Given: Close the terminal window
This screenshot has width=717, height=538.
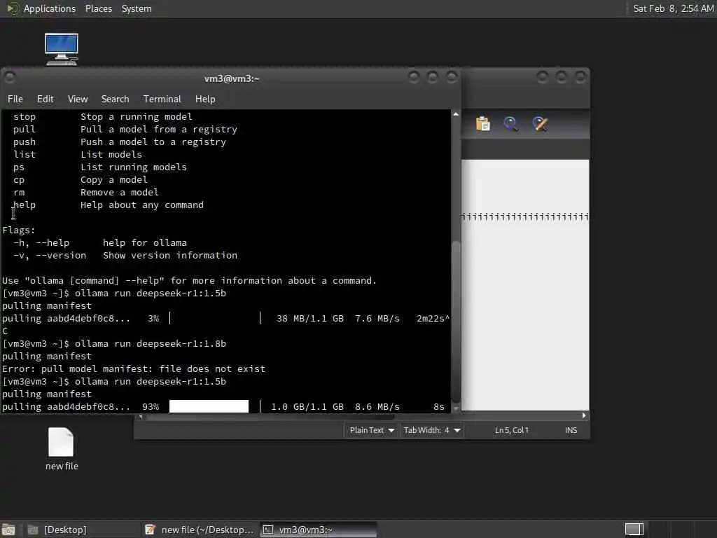Looking at the screenshot, I should [452, 77].
